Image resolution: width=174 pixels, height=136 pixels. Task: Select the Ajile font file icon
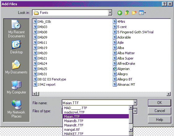tap(115, 43)
